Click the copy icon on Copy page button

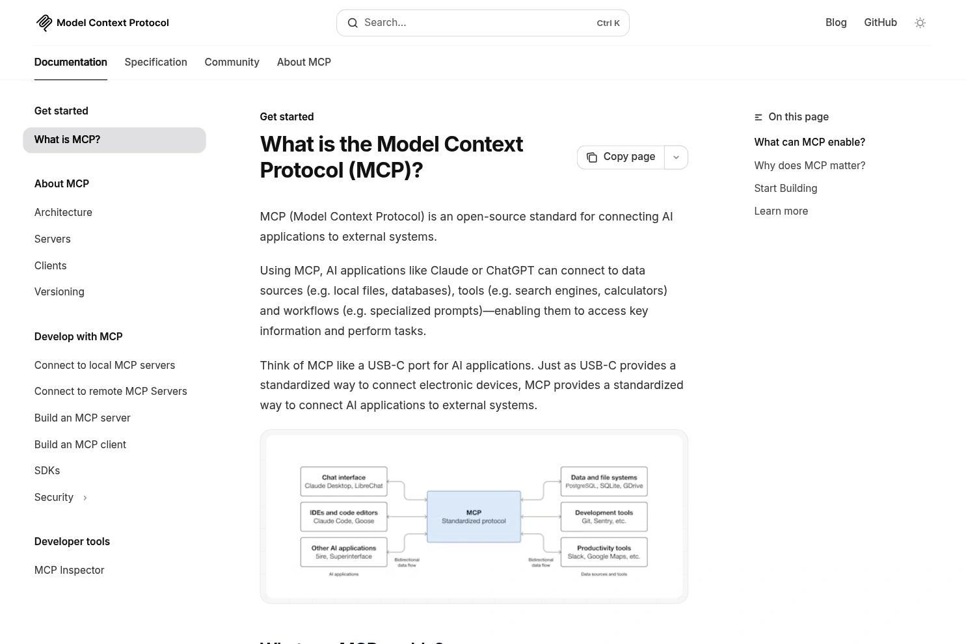point(592,157)
